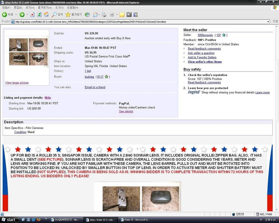Screen dimensions: 279x223
Task: Click Email to a friend
Action: click(x=95, y=87)
